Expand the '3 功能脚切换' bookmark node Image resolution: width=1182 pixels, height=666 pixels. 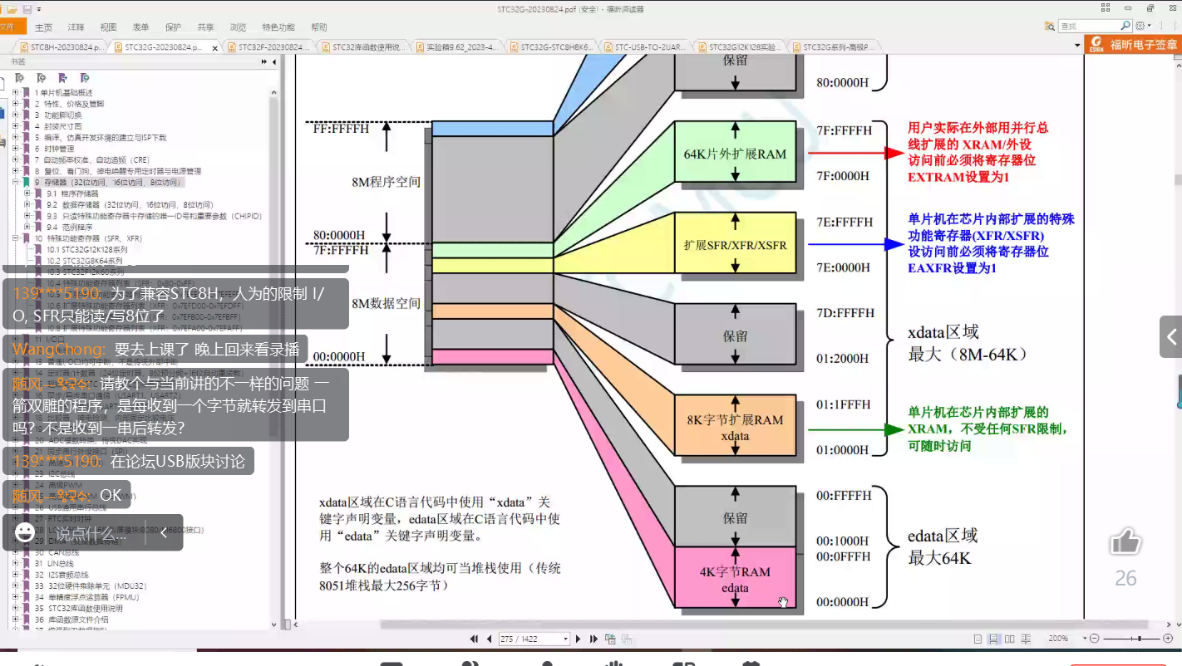tap(15, 115)
